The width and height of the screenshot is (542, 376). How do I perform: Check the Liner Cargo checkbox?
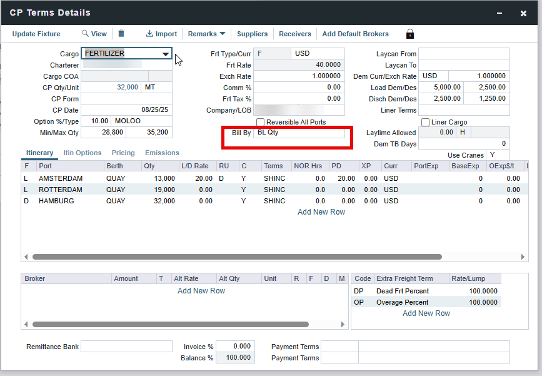[426, 122]
